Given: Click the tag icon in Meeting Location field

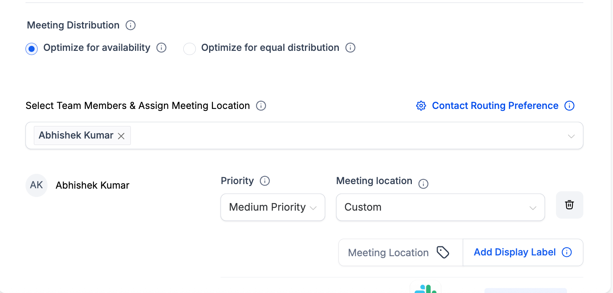Looking at the screenshot, I should click(x=443, y=252).
